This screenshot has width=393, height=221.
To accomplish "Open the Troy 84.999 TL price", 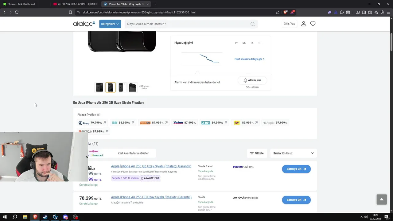I will [123, 123].
